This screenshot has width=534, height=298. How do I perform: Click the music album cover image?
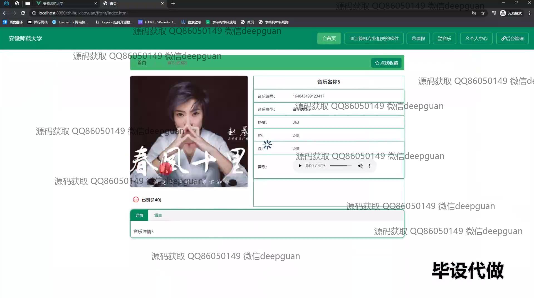(189, 131)
